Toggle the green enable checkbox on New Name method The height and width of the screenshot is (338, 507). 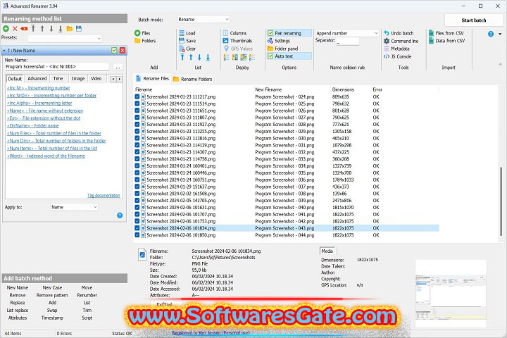point(114,50)
